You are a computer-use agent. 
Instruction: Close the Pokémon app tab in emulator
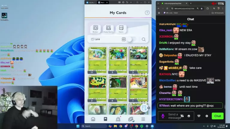(x=107, y=2)
